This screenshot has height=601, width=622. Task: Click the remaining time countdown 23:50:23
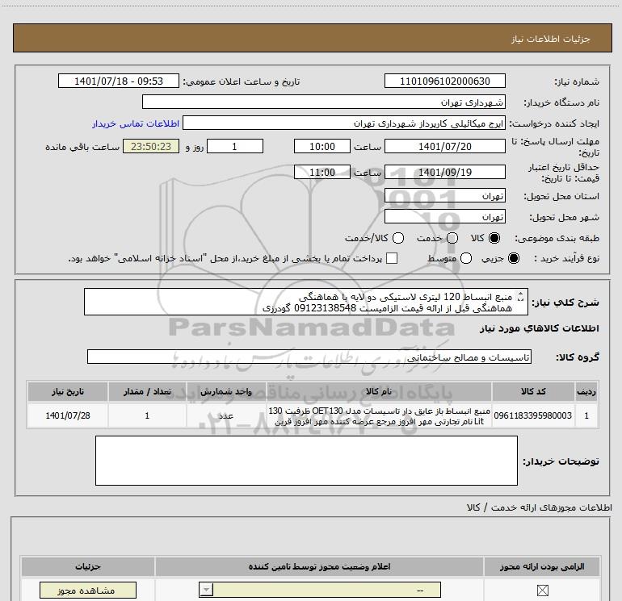click(151, 146)
